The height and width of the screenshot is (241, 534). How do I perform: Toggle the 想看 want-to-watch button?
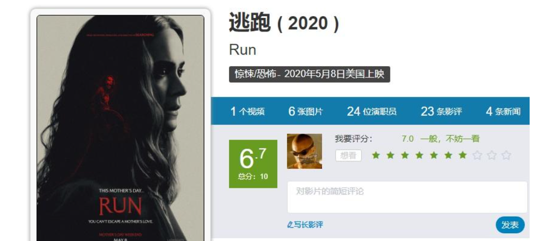pos(348,156)
